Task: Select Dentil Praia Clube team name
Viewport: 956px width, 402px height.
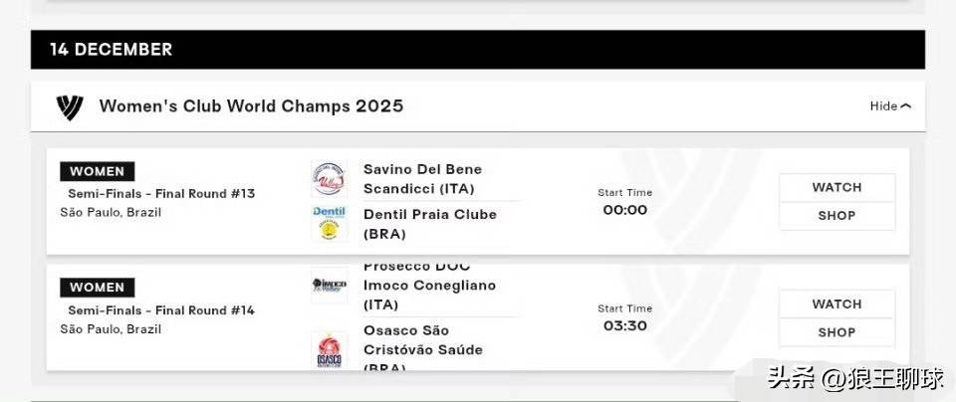Action: click(430, 224)
